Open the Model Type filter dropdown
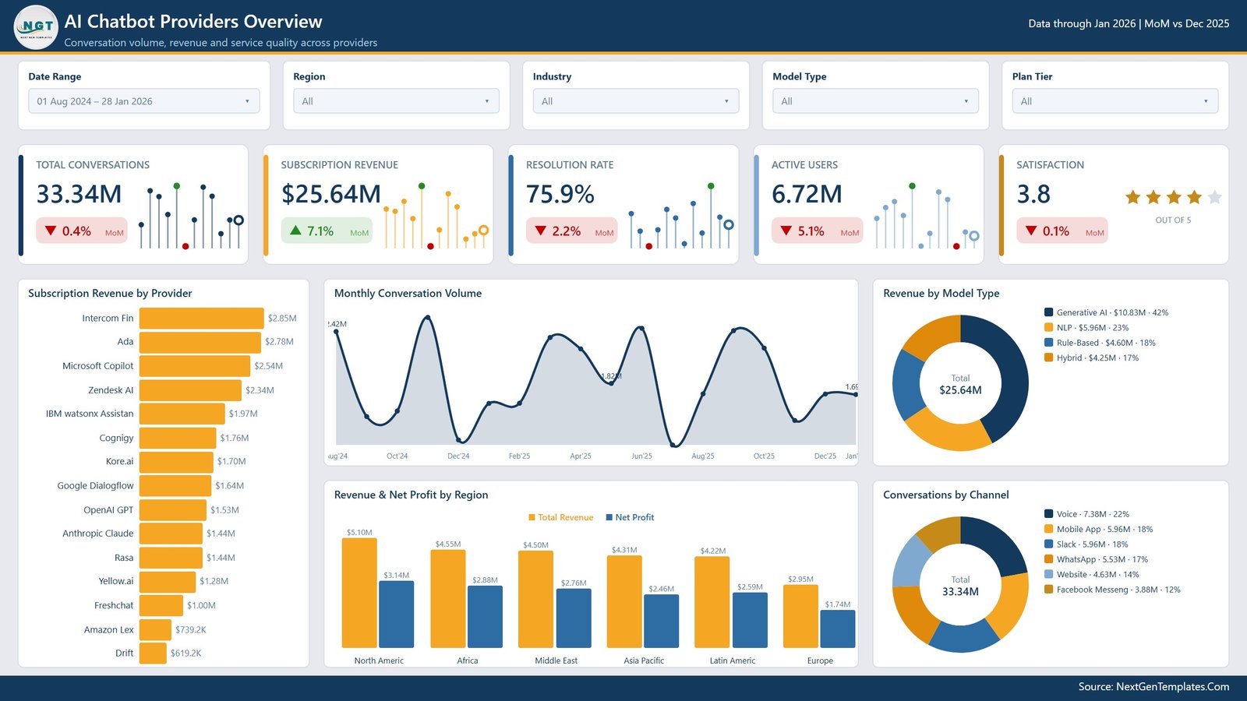This screenshot has height=701, width=1247. [875, 101]
